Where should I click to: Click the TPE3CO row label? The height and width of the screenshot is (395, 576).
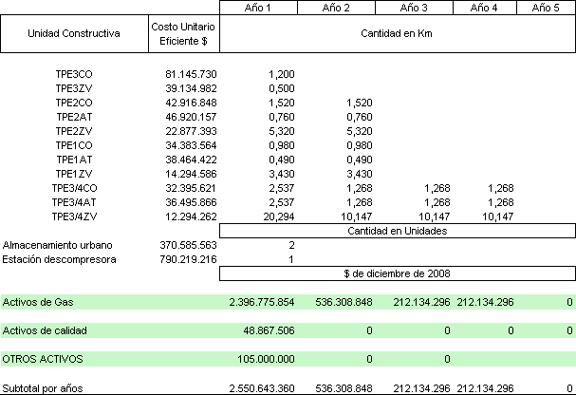pos(73,74)
